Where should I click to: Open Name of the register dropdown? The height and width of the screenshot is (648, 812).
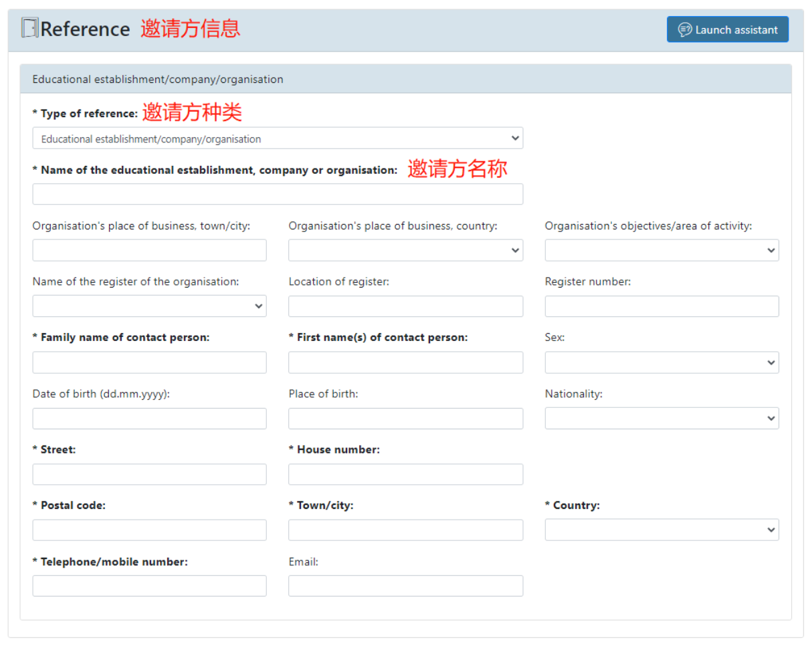click(x=149, y=306)
